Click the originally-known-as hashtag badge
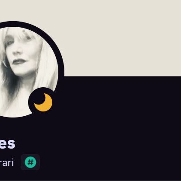181x181 pixels. pos(30,162)
